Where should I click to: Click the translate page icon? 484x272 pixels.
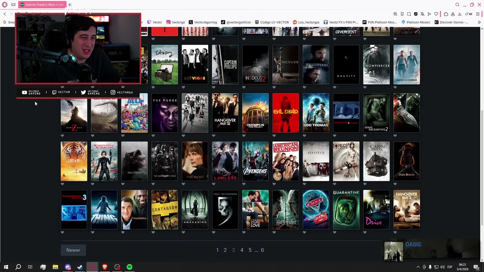pos(422,14)
